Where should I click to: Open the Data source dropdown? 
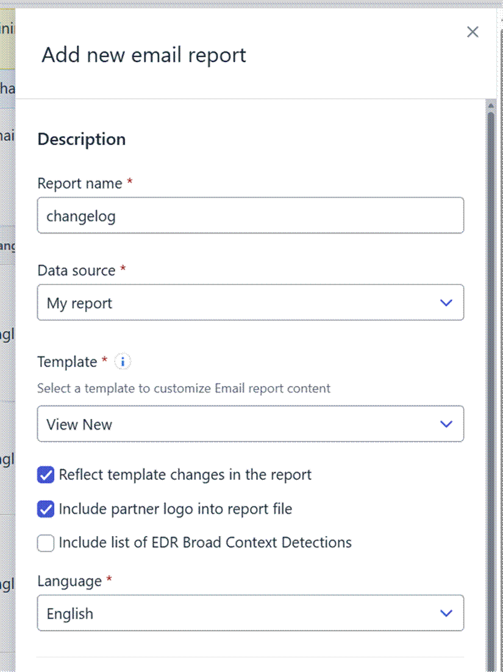(250, 302)
